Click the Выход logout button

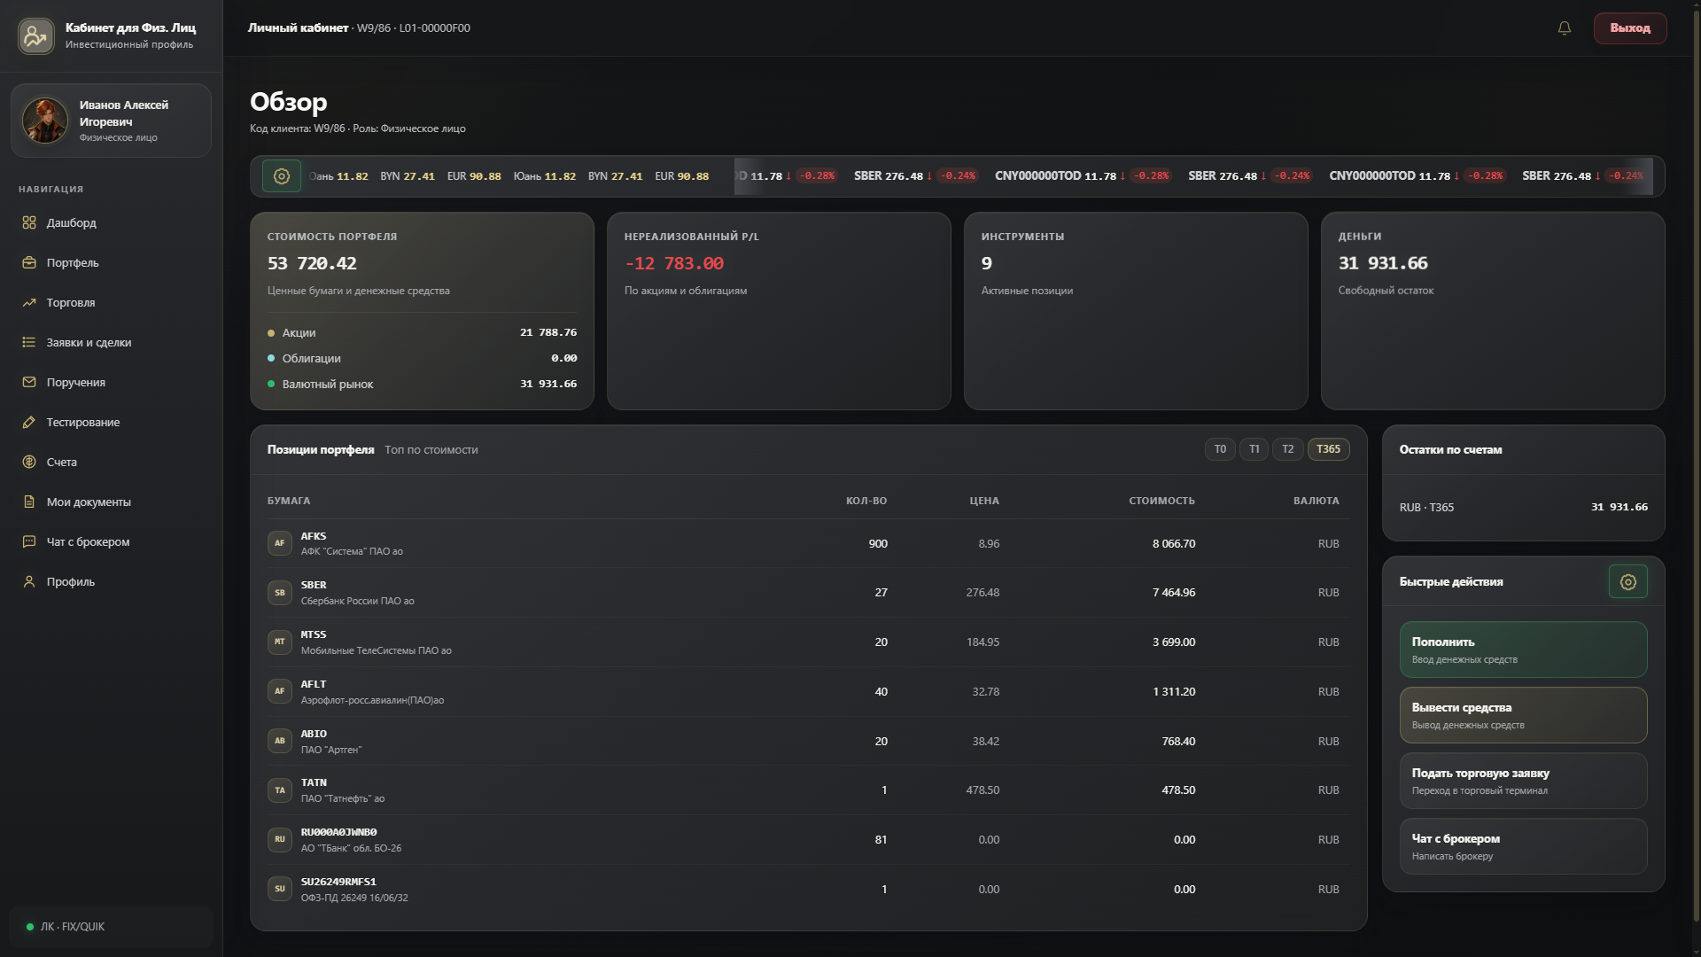pos(1630,28)
